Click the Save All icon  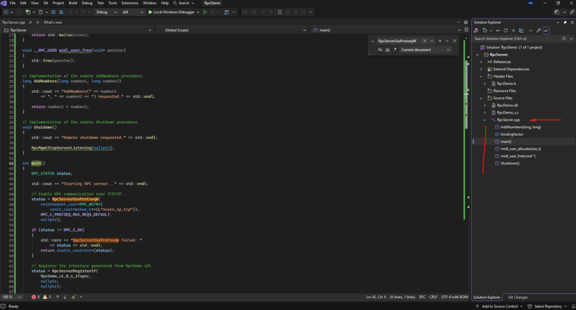tap(61, 12)
